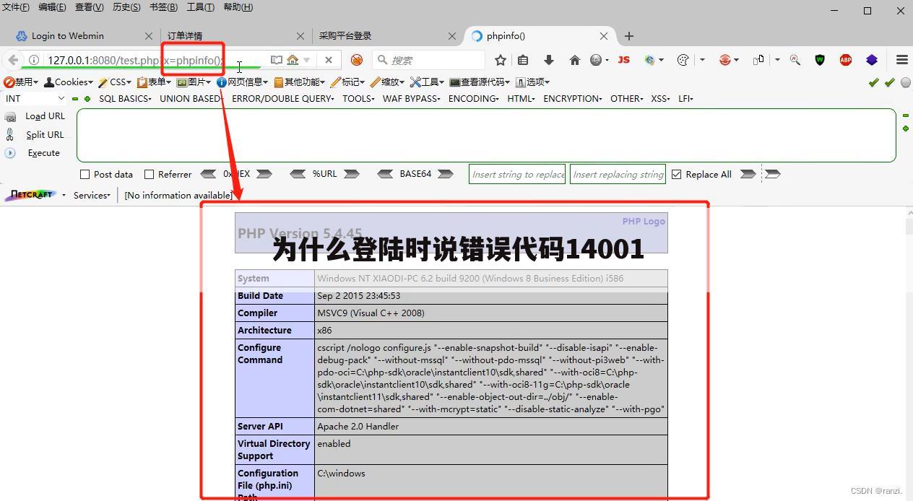The image size is (913, 501).
Task: Click the %URL right encode arrow
Action: (x=352, y=174)
